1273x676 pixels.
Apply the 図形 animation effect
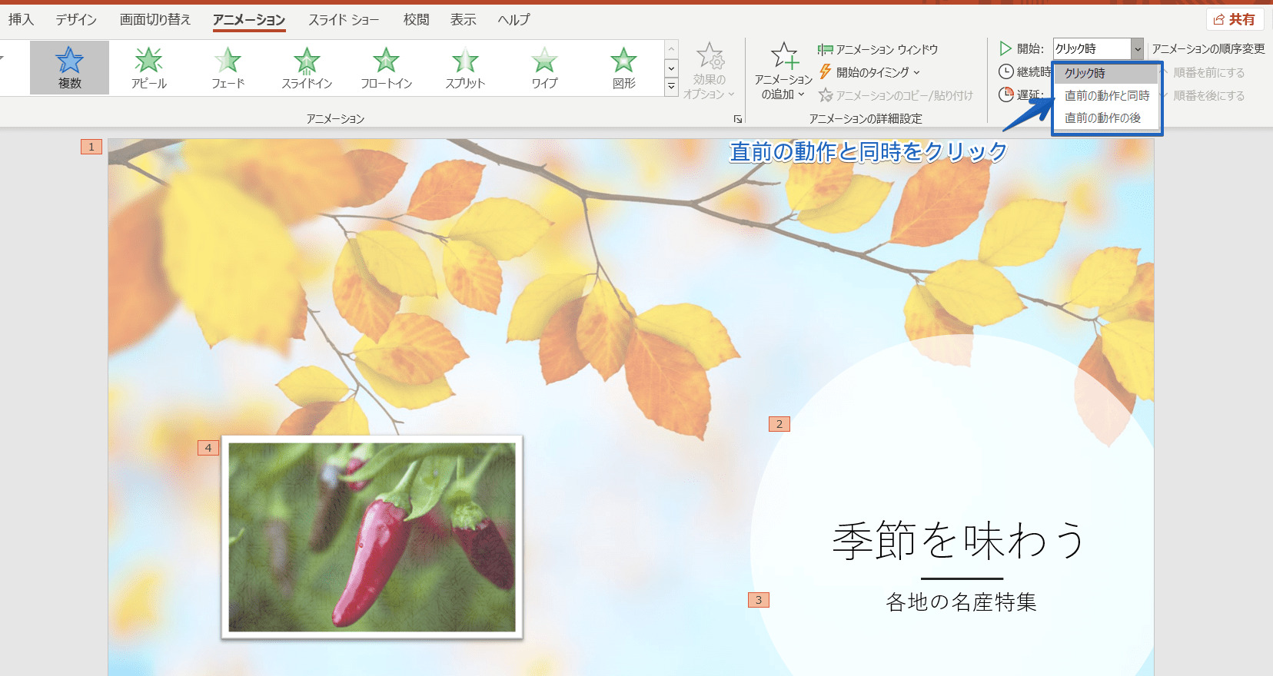[x=623, y=68]
